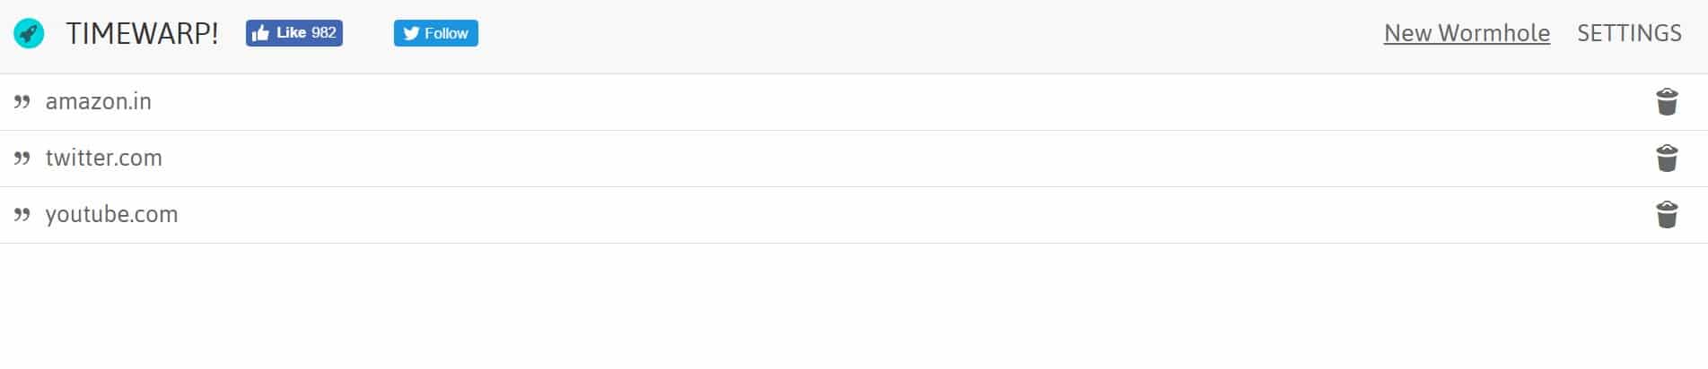Click the quote icon beside youtube.com
1708x369 pixels.
click(x=22, y=215)
